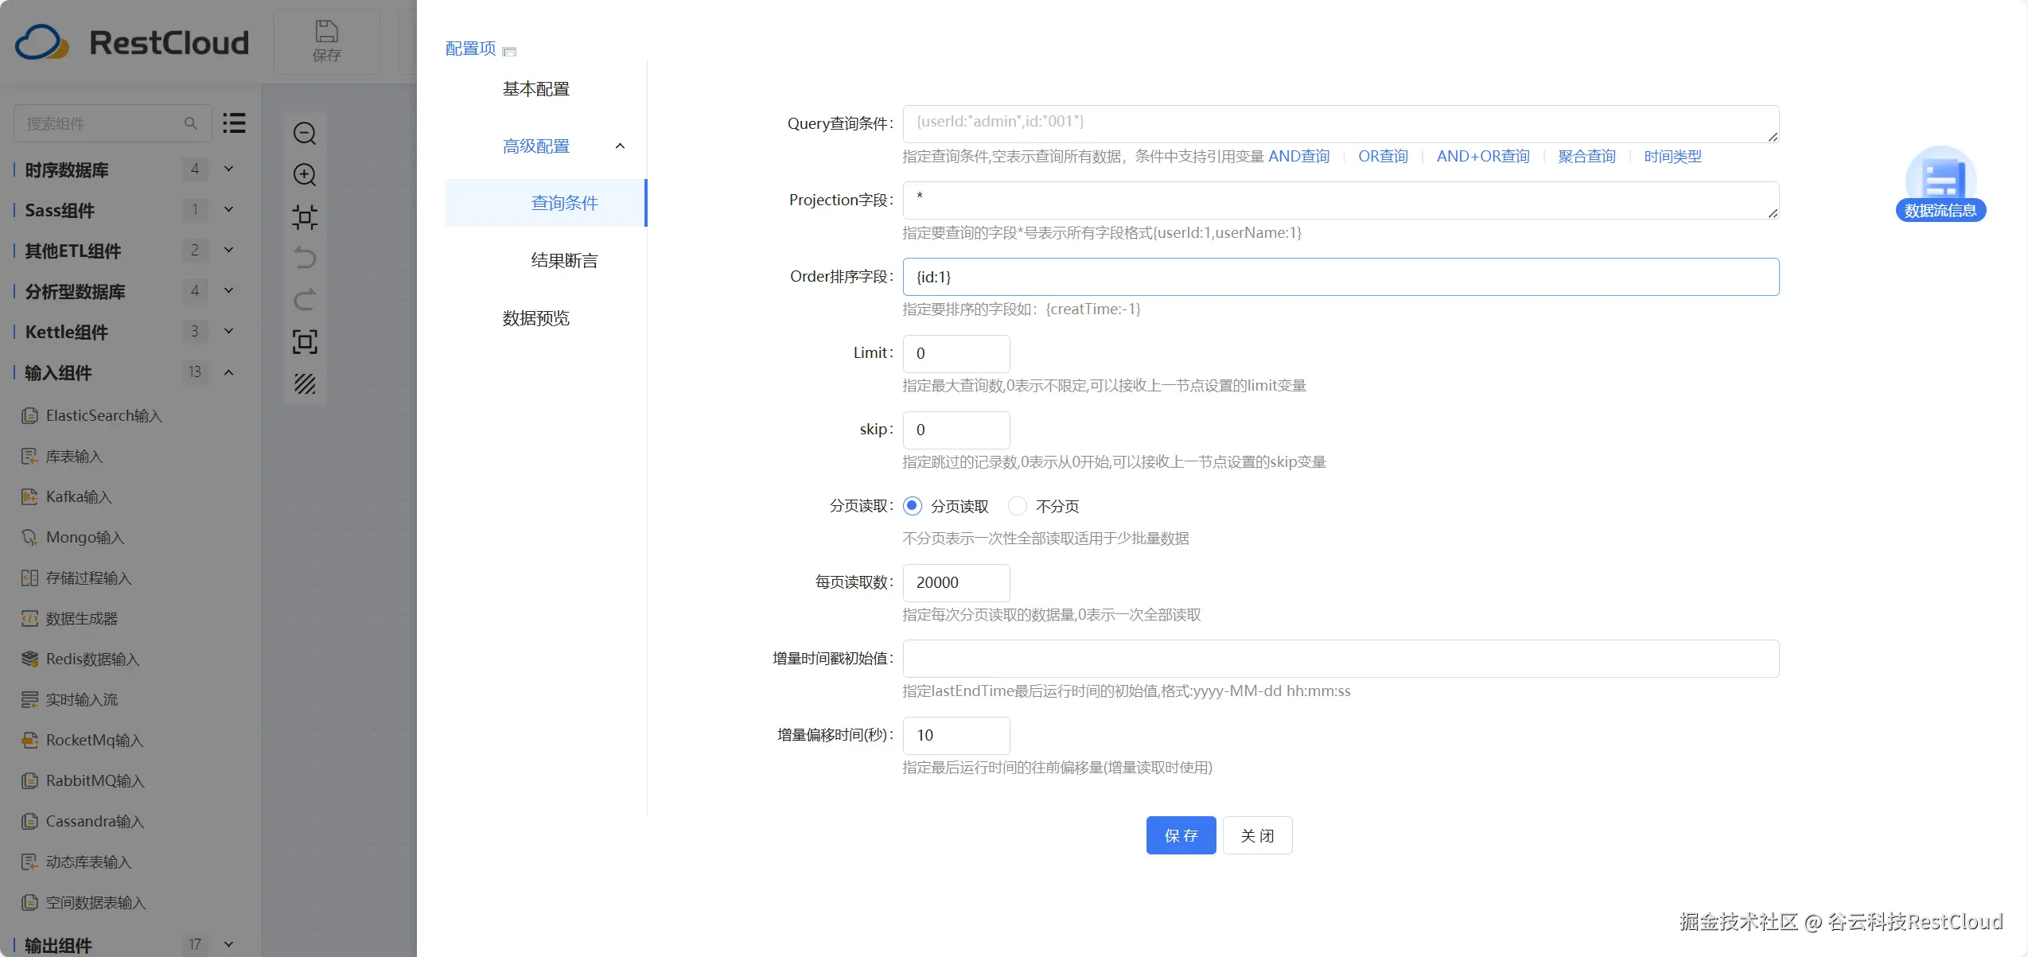Image resolution: width=2028 pixels, height=957 pixels.
Task: Focus the 每页读取数 field
Action: pos(956,582)
